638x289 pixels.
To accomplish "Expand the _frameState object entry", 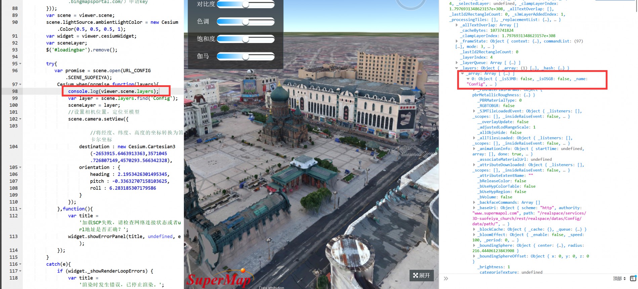I will coord(457,41).
